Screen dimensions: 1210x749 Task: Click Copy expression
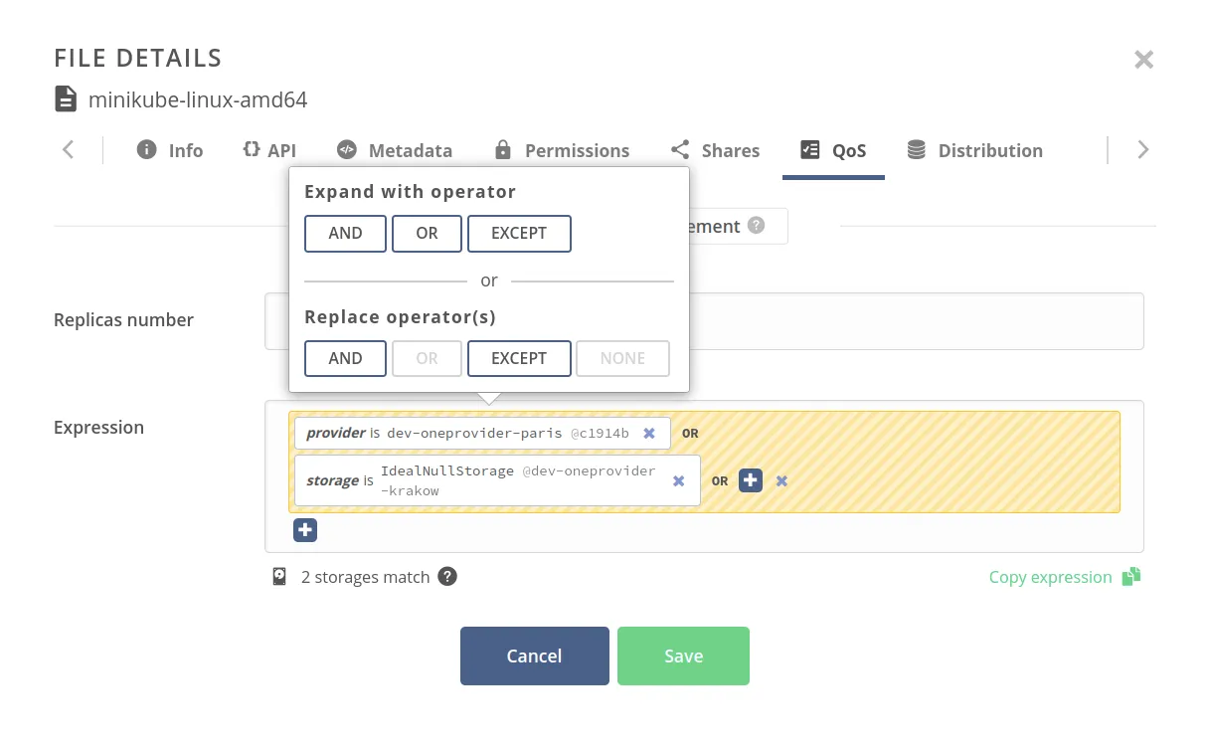point(1050,577)
